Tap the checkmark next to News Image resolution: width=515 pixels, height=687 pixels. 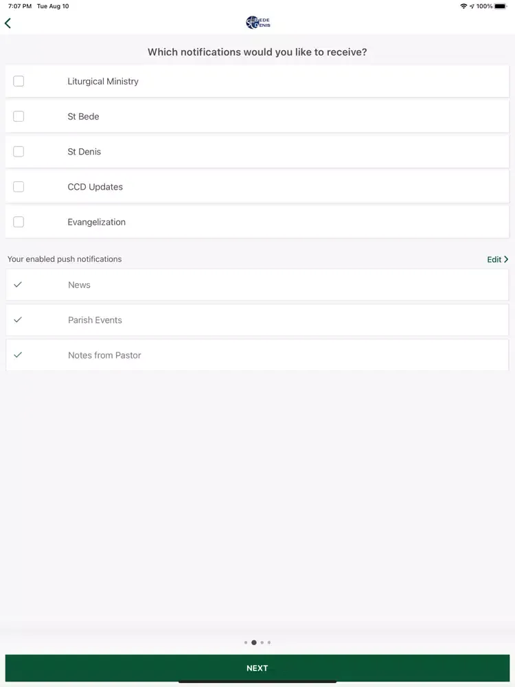pyautogui.click(x=18, y=284)
